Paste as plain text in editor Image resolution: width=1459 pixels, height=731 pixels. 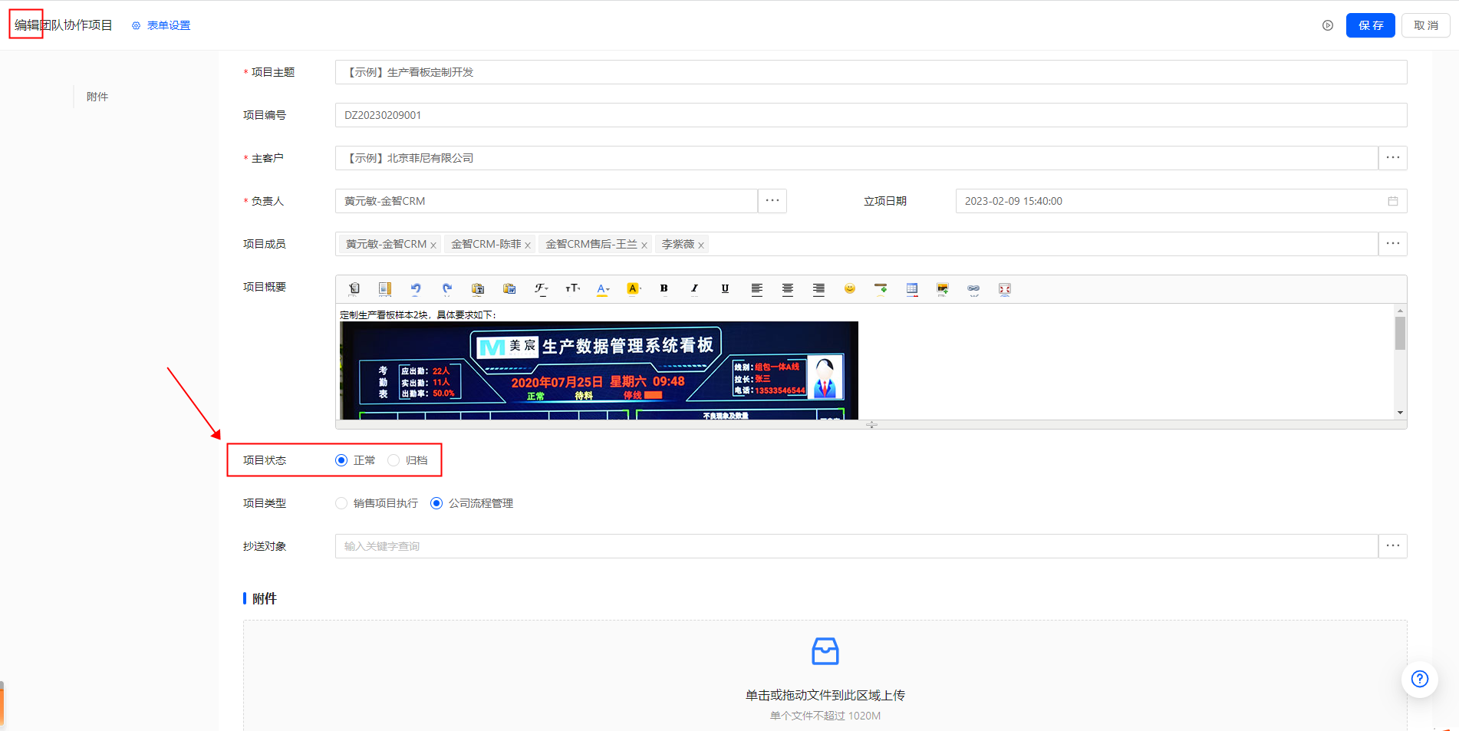click(x=478, y=289)
